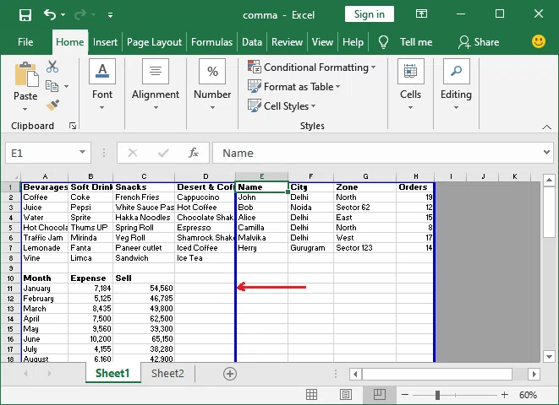The height and width of the screenshot is (405, 559).
Task: Click the Copy icon
Action: tap(52, 86)
